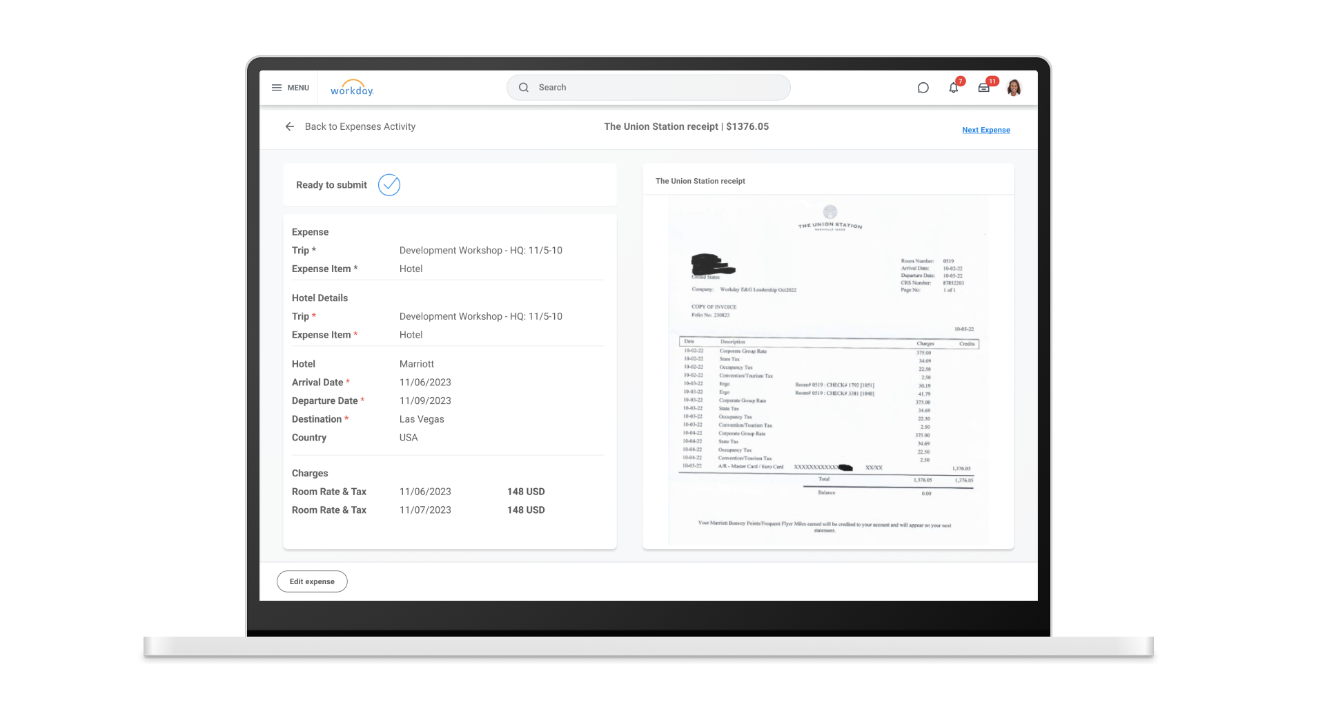Click 148 USD for 11/07/2023 charge
Image resolution: width=1325 pixels, height=705 pixels.
[x=526, y=510]
